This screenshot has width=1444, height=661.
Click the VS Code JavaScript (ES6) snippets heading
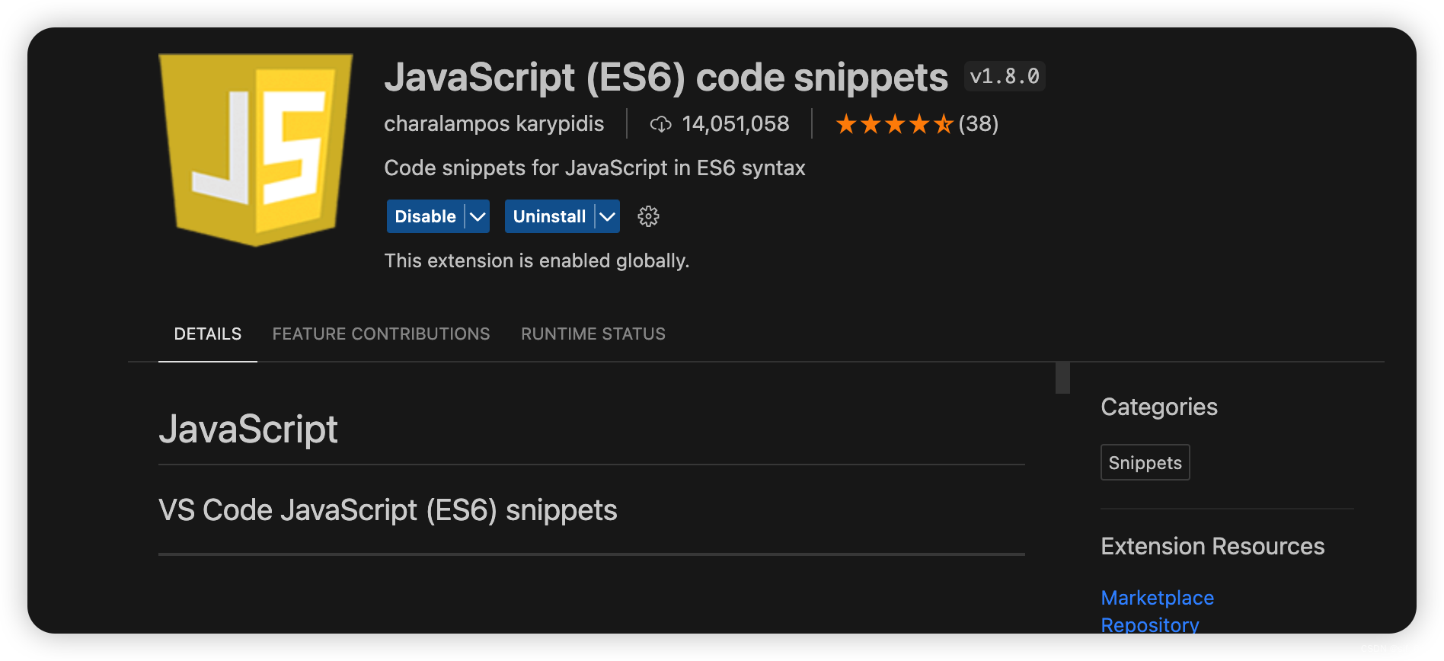pyautogui.click(x=388, y=510)
